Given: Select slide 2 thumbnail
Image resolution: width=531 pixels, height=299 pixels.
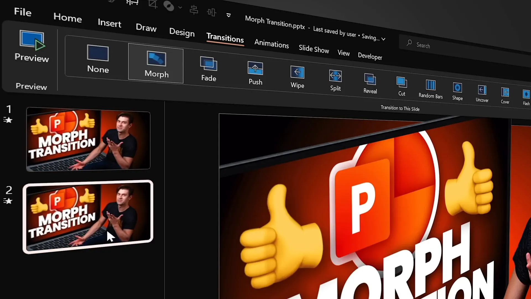Looking at the screenshot, I should pos(88,217).
